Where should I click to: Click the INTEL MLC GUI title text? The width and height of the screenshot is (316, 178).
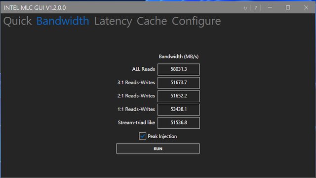pyautogui.click(x=35, y=8)
